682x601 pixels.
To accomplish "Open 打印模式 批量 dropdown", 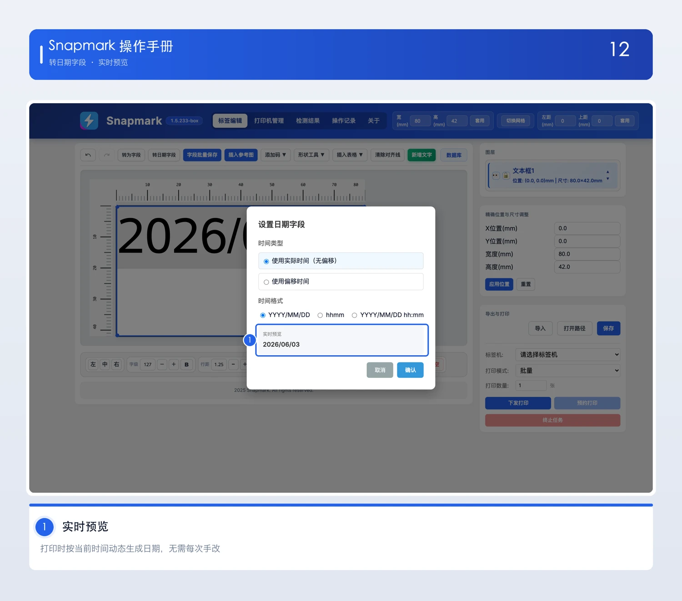I will click(x=568, y=371).
